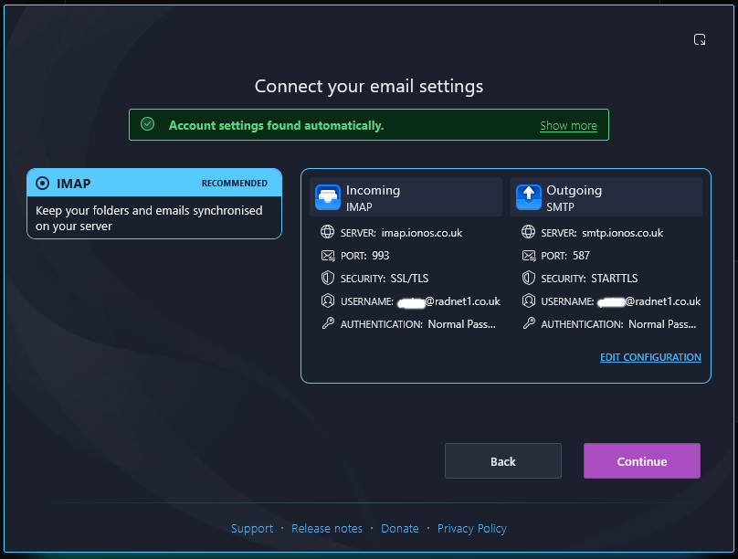Click the envelope icon next to port 993

328,256
